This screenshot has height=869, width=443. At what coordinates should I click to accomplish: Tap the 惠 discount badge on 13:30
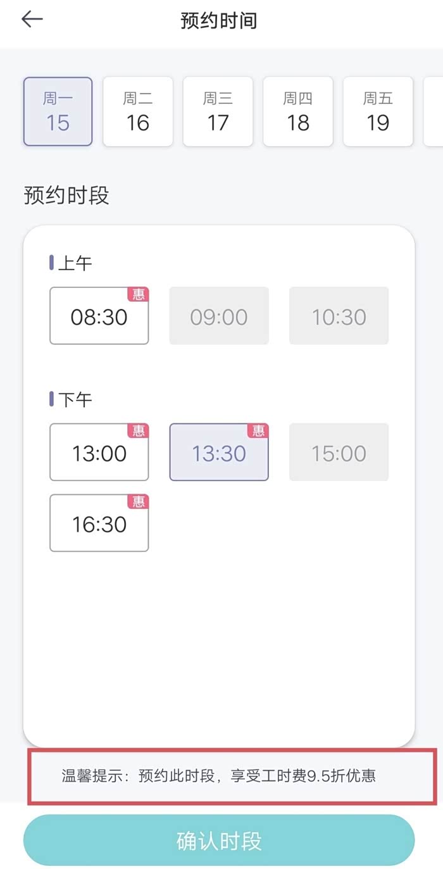click(258, 431)
